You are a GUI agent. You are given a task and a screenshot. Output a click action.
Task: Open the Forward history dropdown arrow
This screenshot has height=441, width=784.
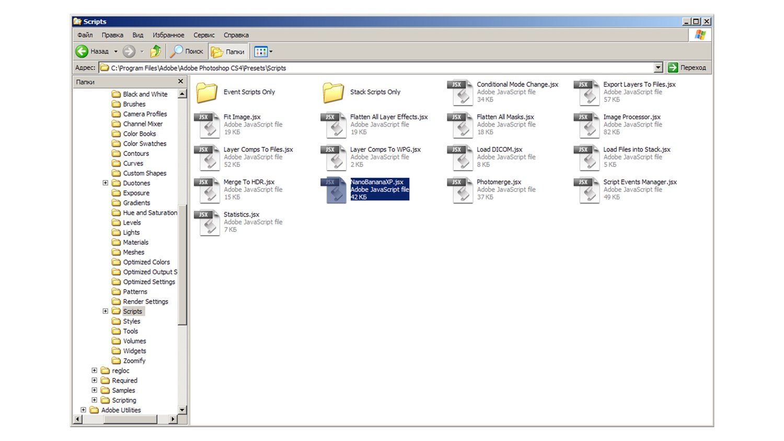click(142, 51)
